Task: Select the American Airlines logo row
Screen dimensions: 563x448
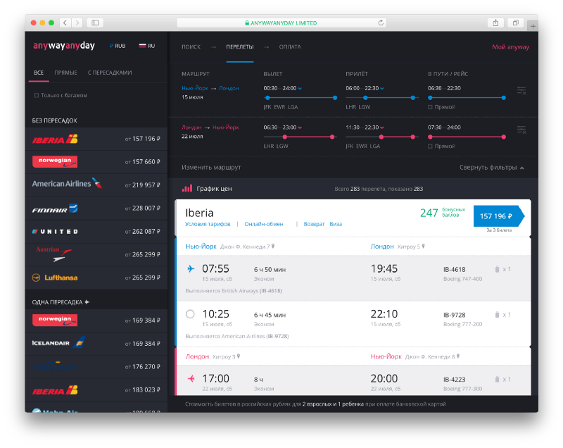Action: pyautogui.click(x=96, y=185)
